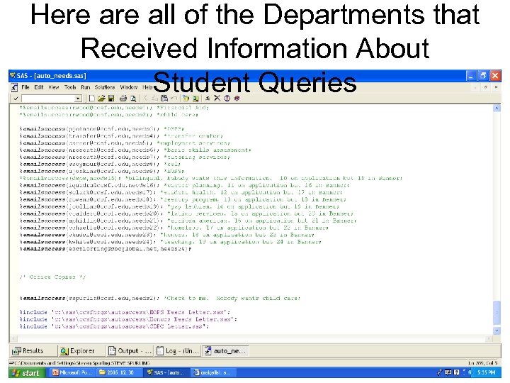Click the CDPC Letter.sas include line

click(114, 327)
